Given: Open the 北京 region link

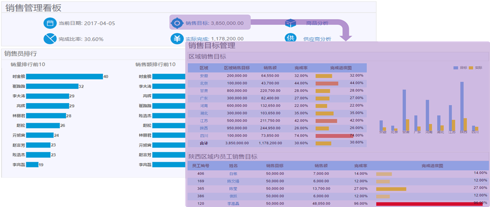Looking at the screenshot, I should 204,83.
